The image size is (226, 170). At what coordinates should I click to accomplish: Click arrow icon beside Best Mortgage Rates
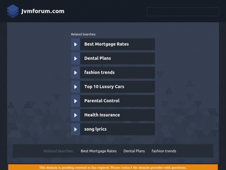click(x=76, y=44)
